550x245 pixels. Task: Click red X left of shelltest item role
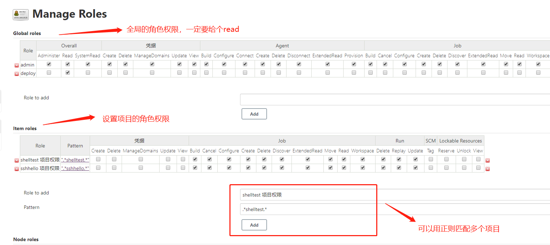pos(17,161)
